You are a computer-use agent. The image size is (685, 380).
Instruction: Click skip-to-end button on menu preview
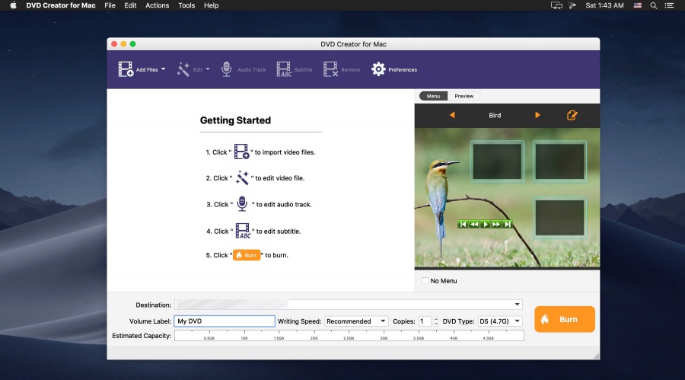tap(507, 225)
